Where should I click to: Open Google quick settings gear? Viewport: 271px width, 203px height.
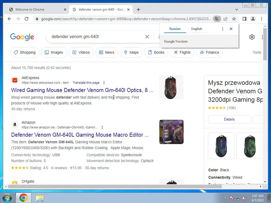point(252,37)
